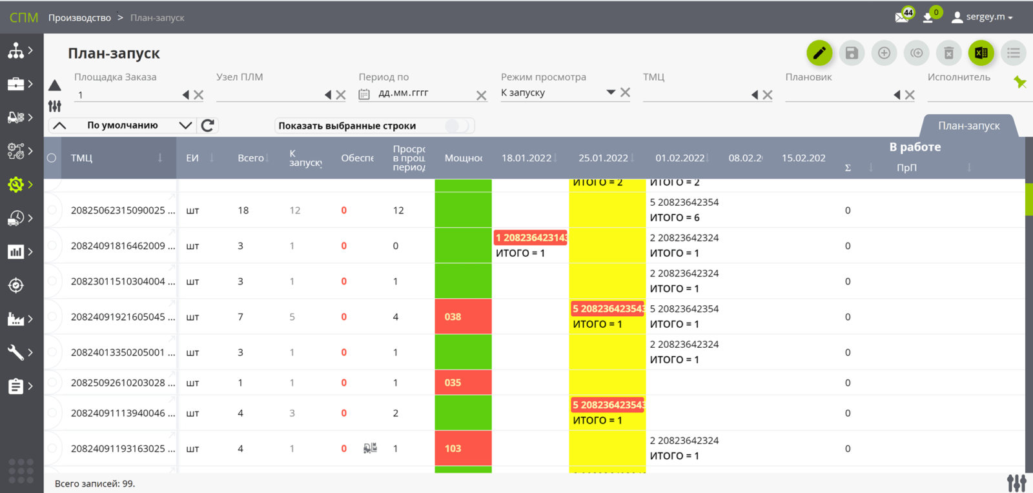Screen dimensions: 1033x493
Task: Export table using green Excel icon
Action: (x=981, y=53)
